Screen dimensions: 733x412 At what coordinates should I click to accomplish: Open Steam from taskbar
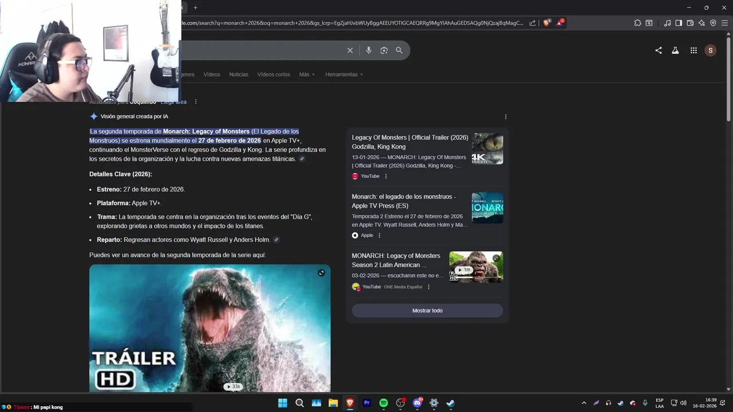(451, 403)
